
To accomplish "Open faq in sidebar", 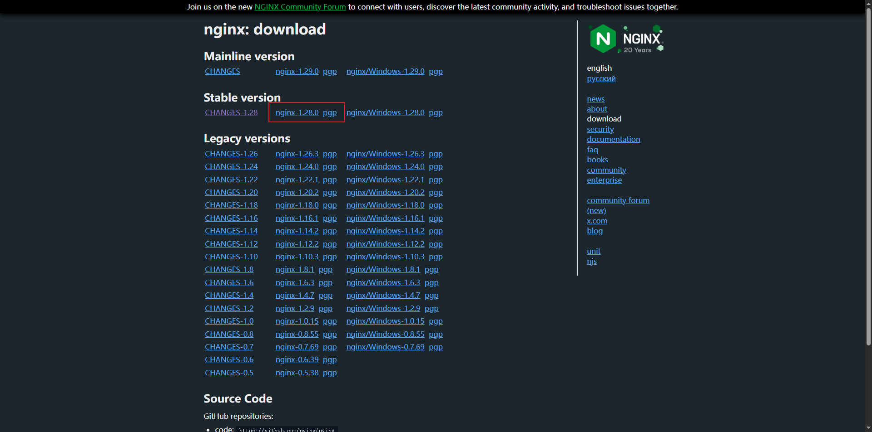I will pyautogui.click(x=592, y=150).
